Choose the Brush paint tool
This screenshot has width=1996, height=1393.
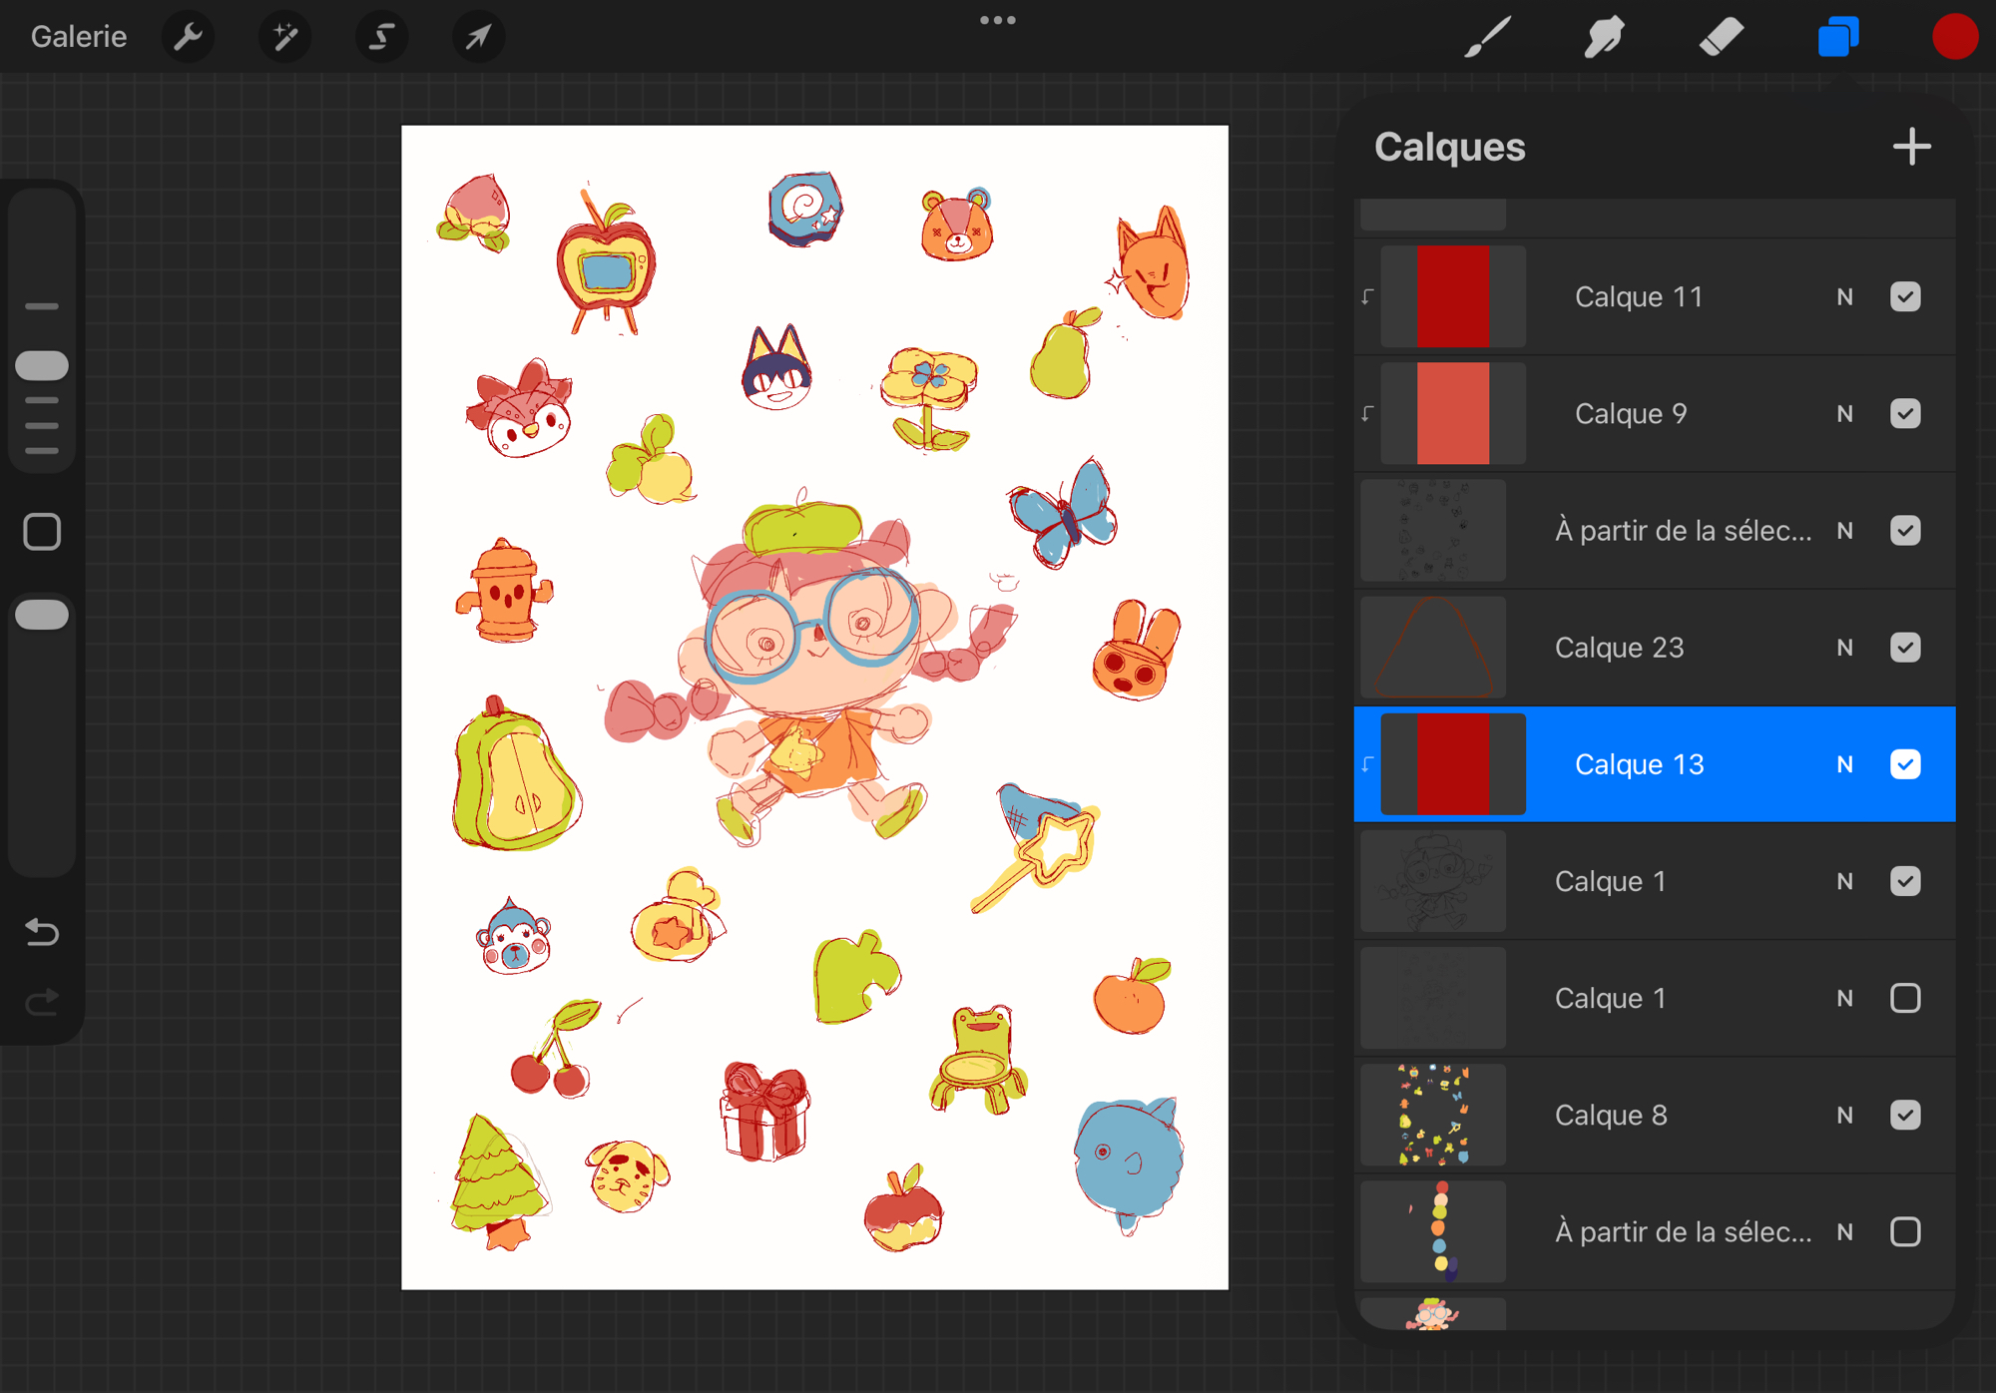point(1487,38)
